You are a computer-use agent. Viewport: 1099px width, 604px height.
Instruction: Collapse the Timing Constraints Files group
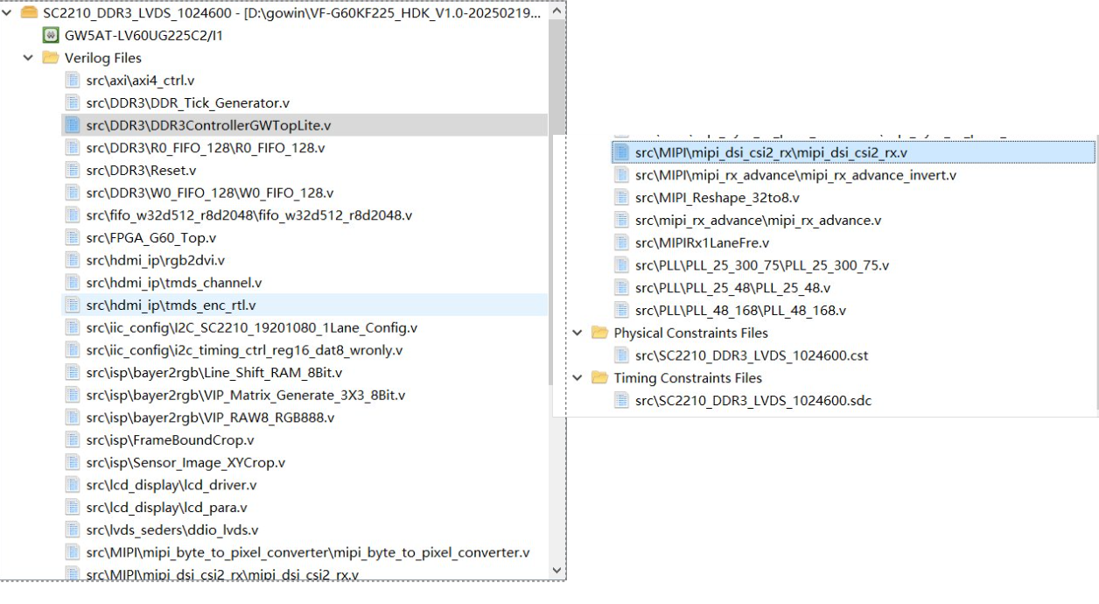(x=577, y=378)
